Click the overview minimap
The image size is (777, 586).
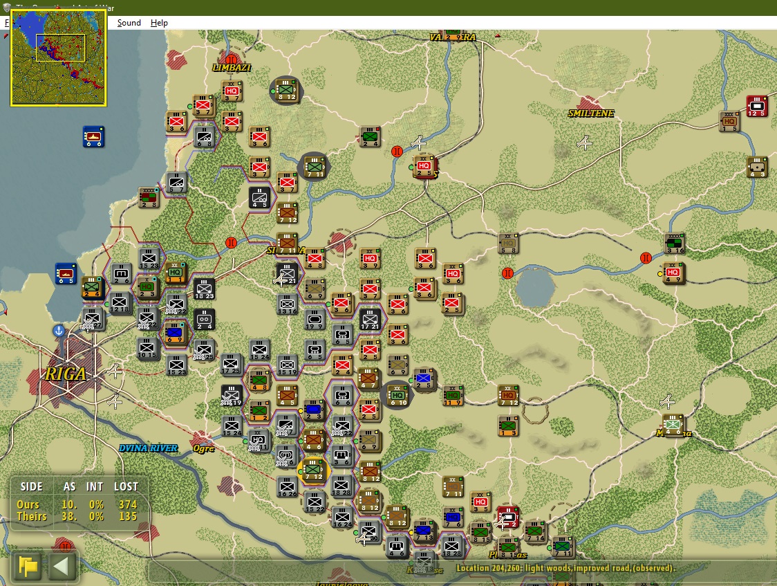coord(59,58)
